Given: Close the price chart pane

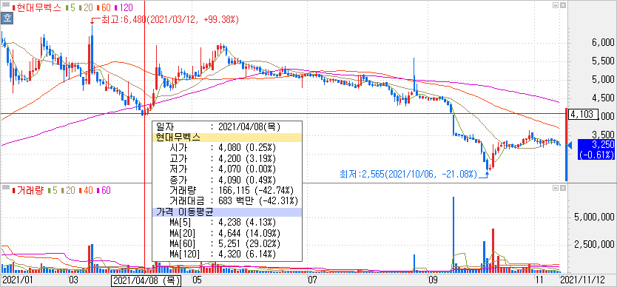Looking at the screenshot, I should point(563,5).
